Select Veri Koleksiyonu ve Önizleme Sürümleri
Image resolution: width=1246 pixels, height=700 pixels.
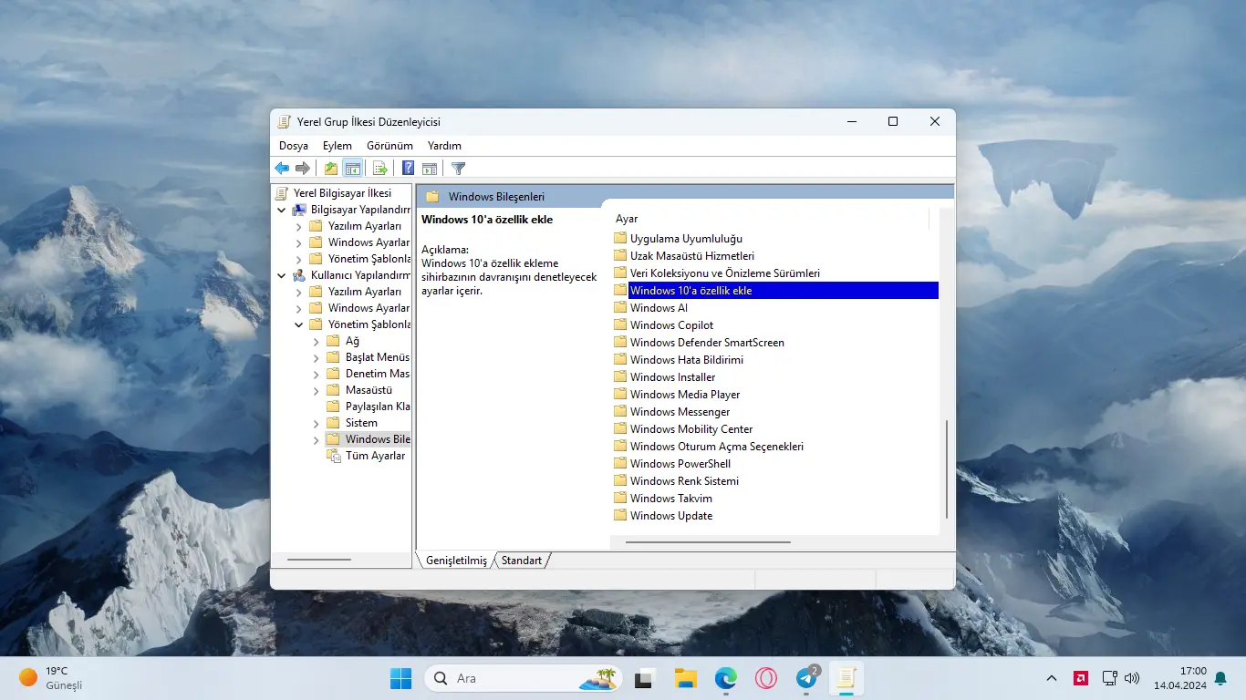pos(725,273)
